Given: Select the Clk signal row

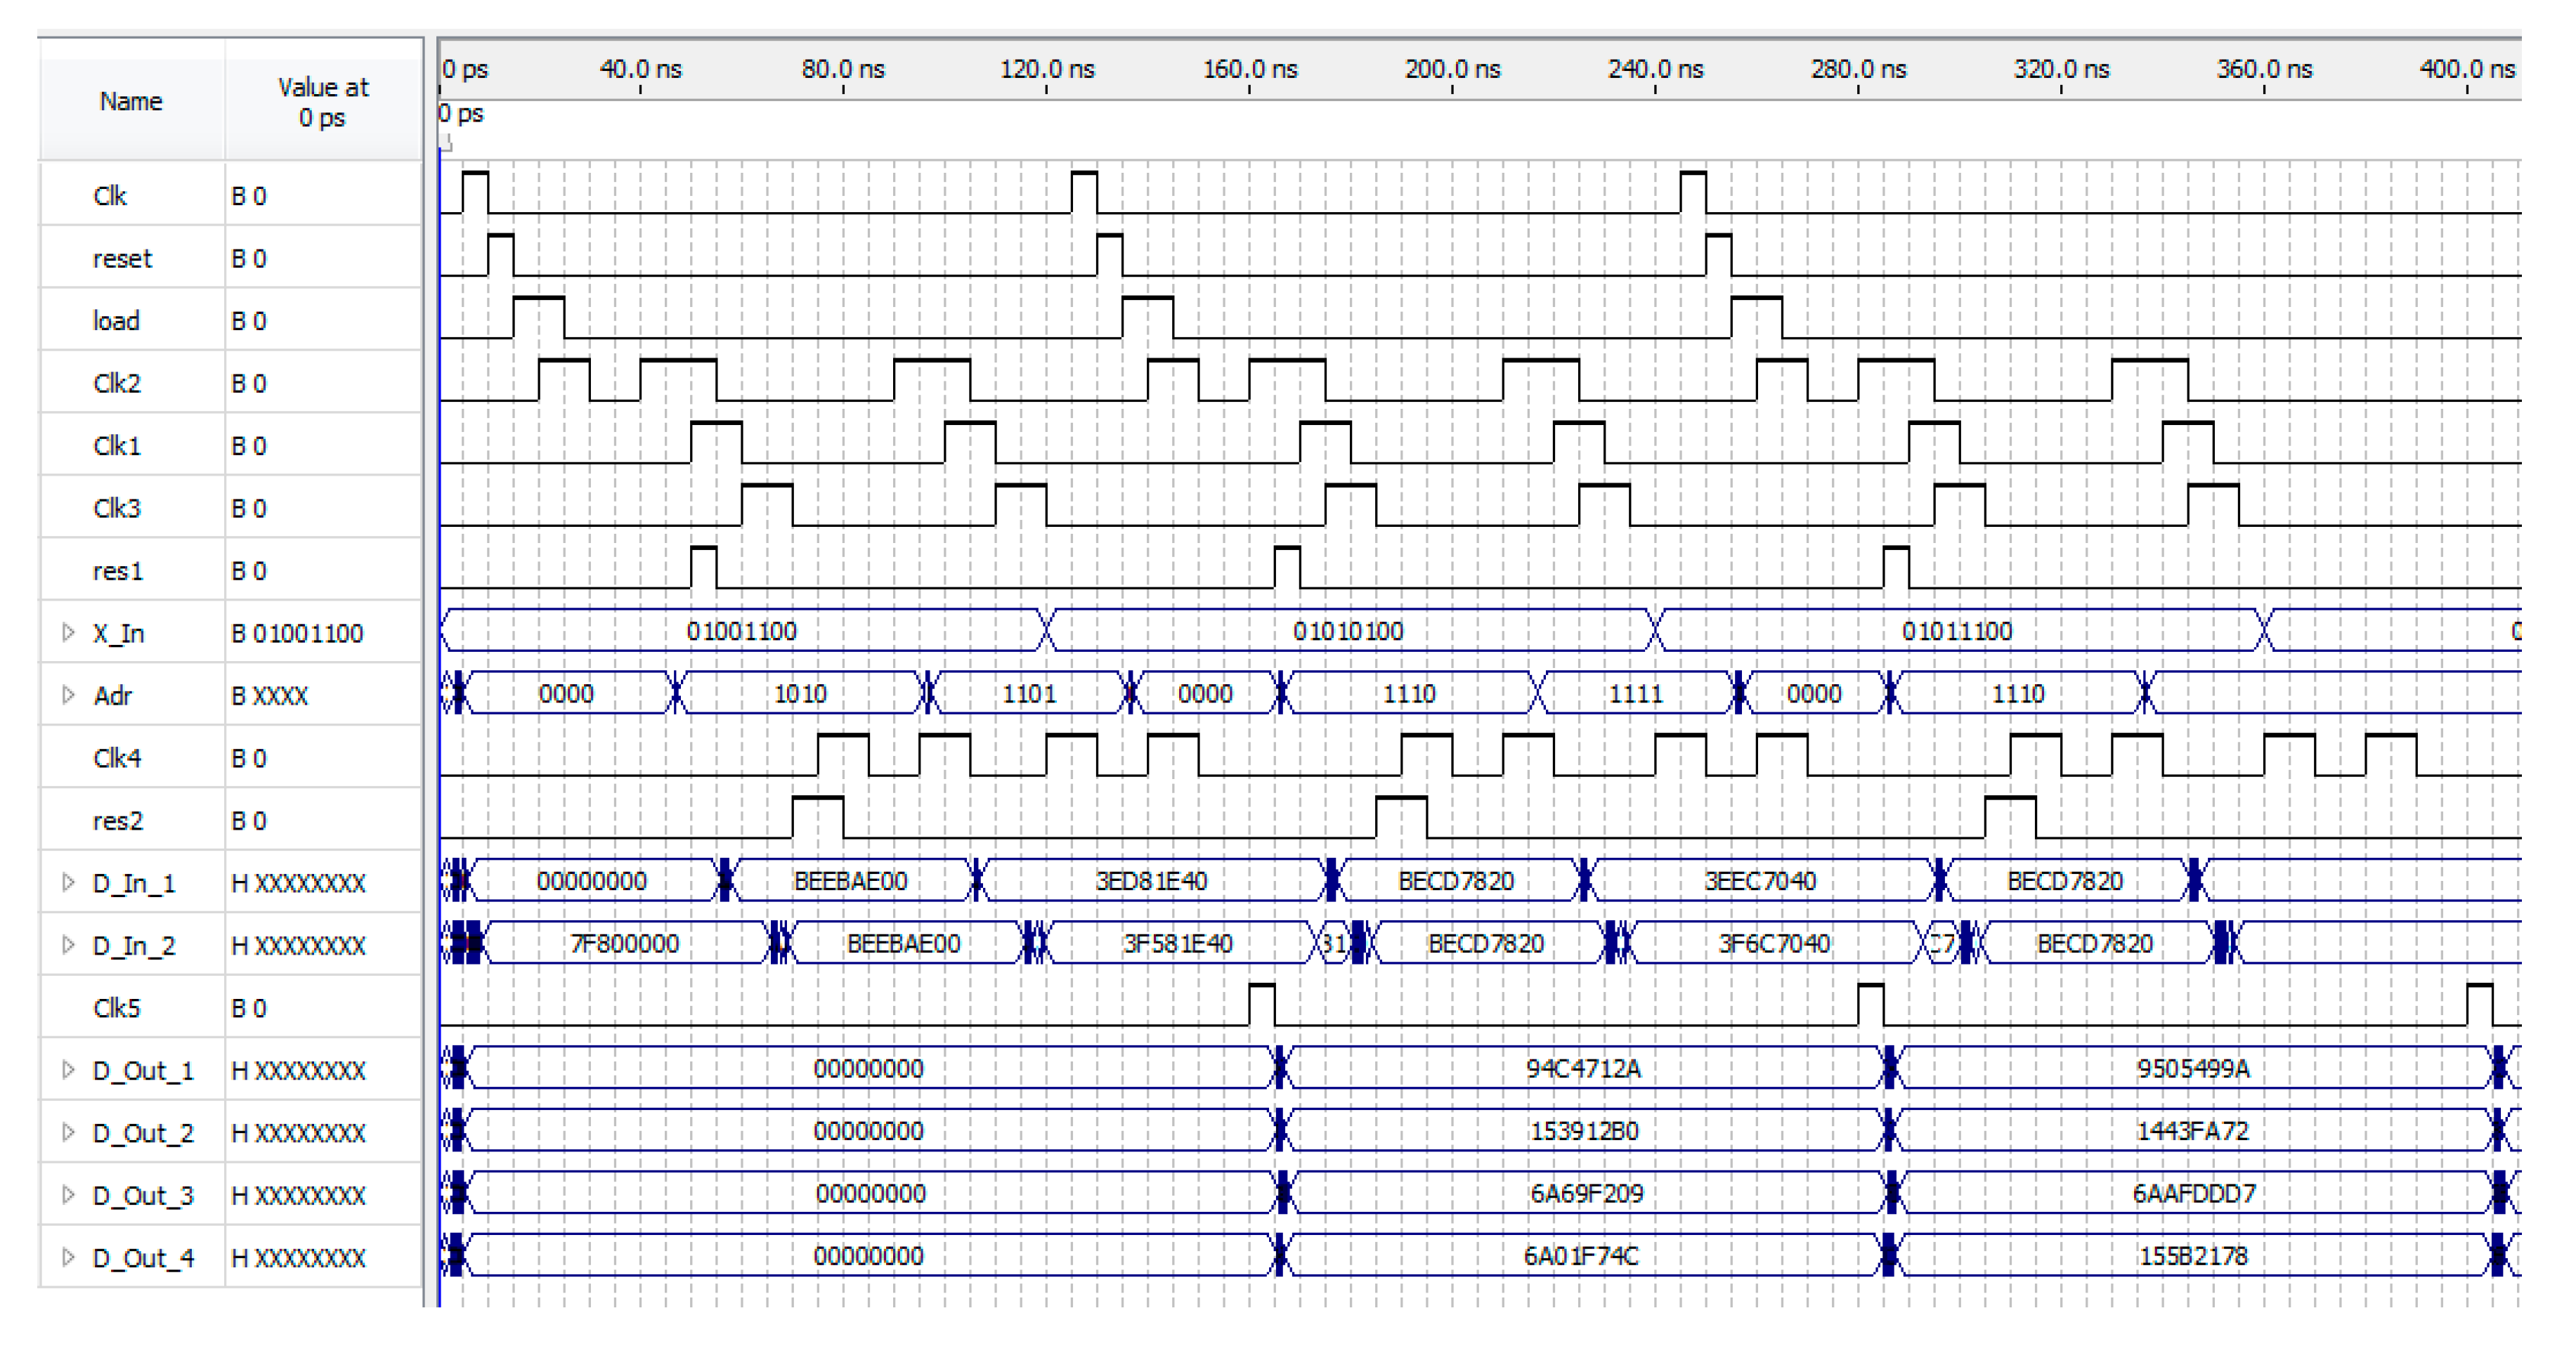Looking at the screenshot, I should click(x=110, y=196).
